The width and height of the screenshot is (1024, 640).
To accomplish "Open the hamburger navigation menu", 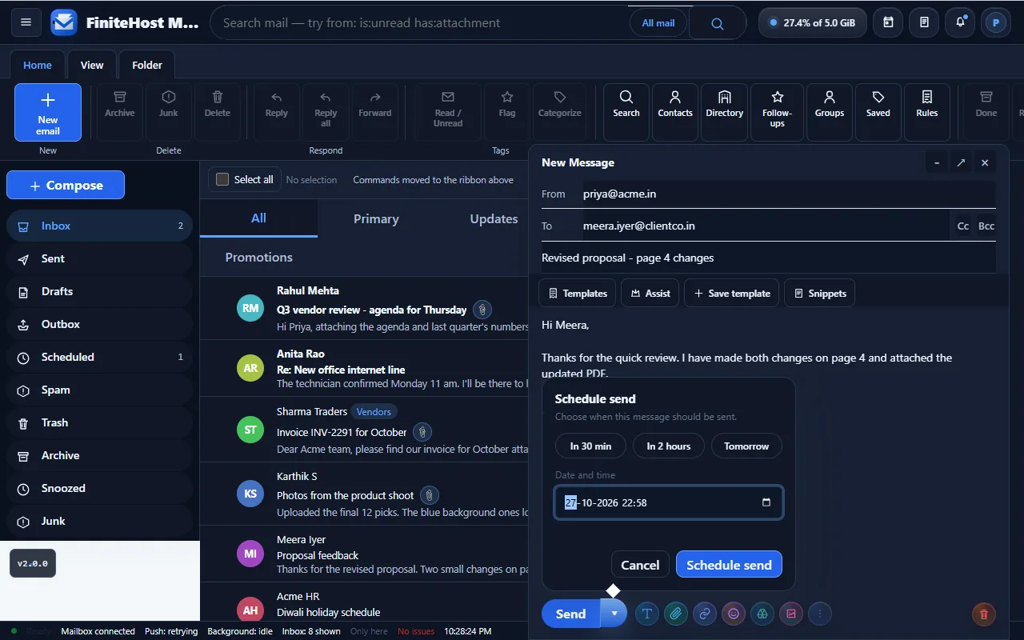I will click(26, 22).
